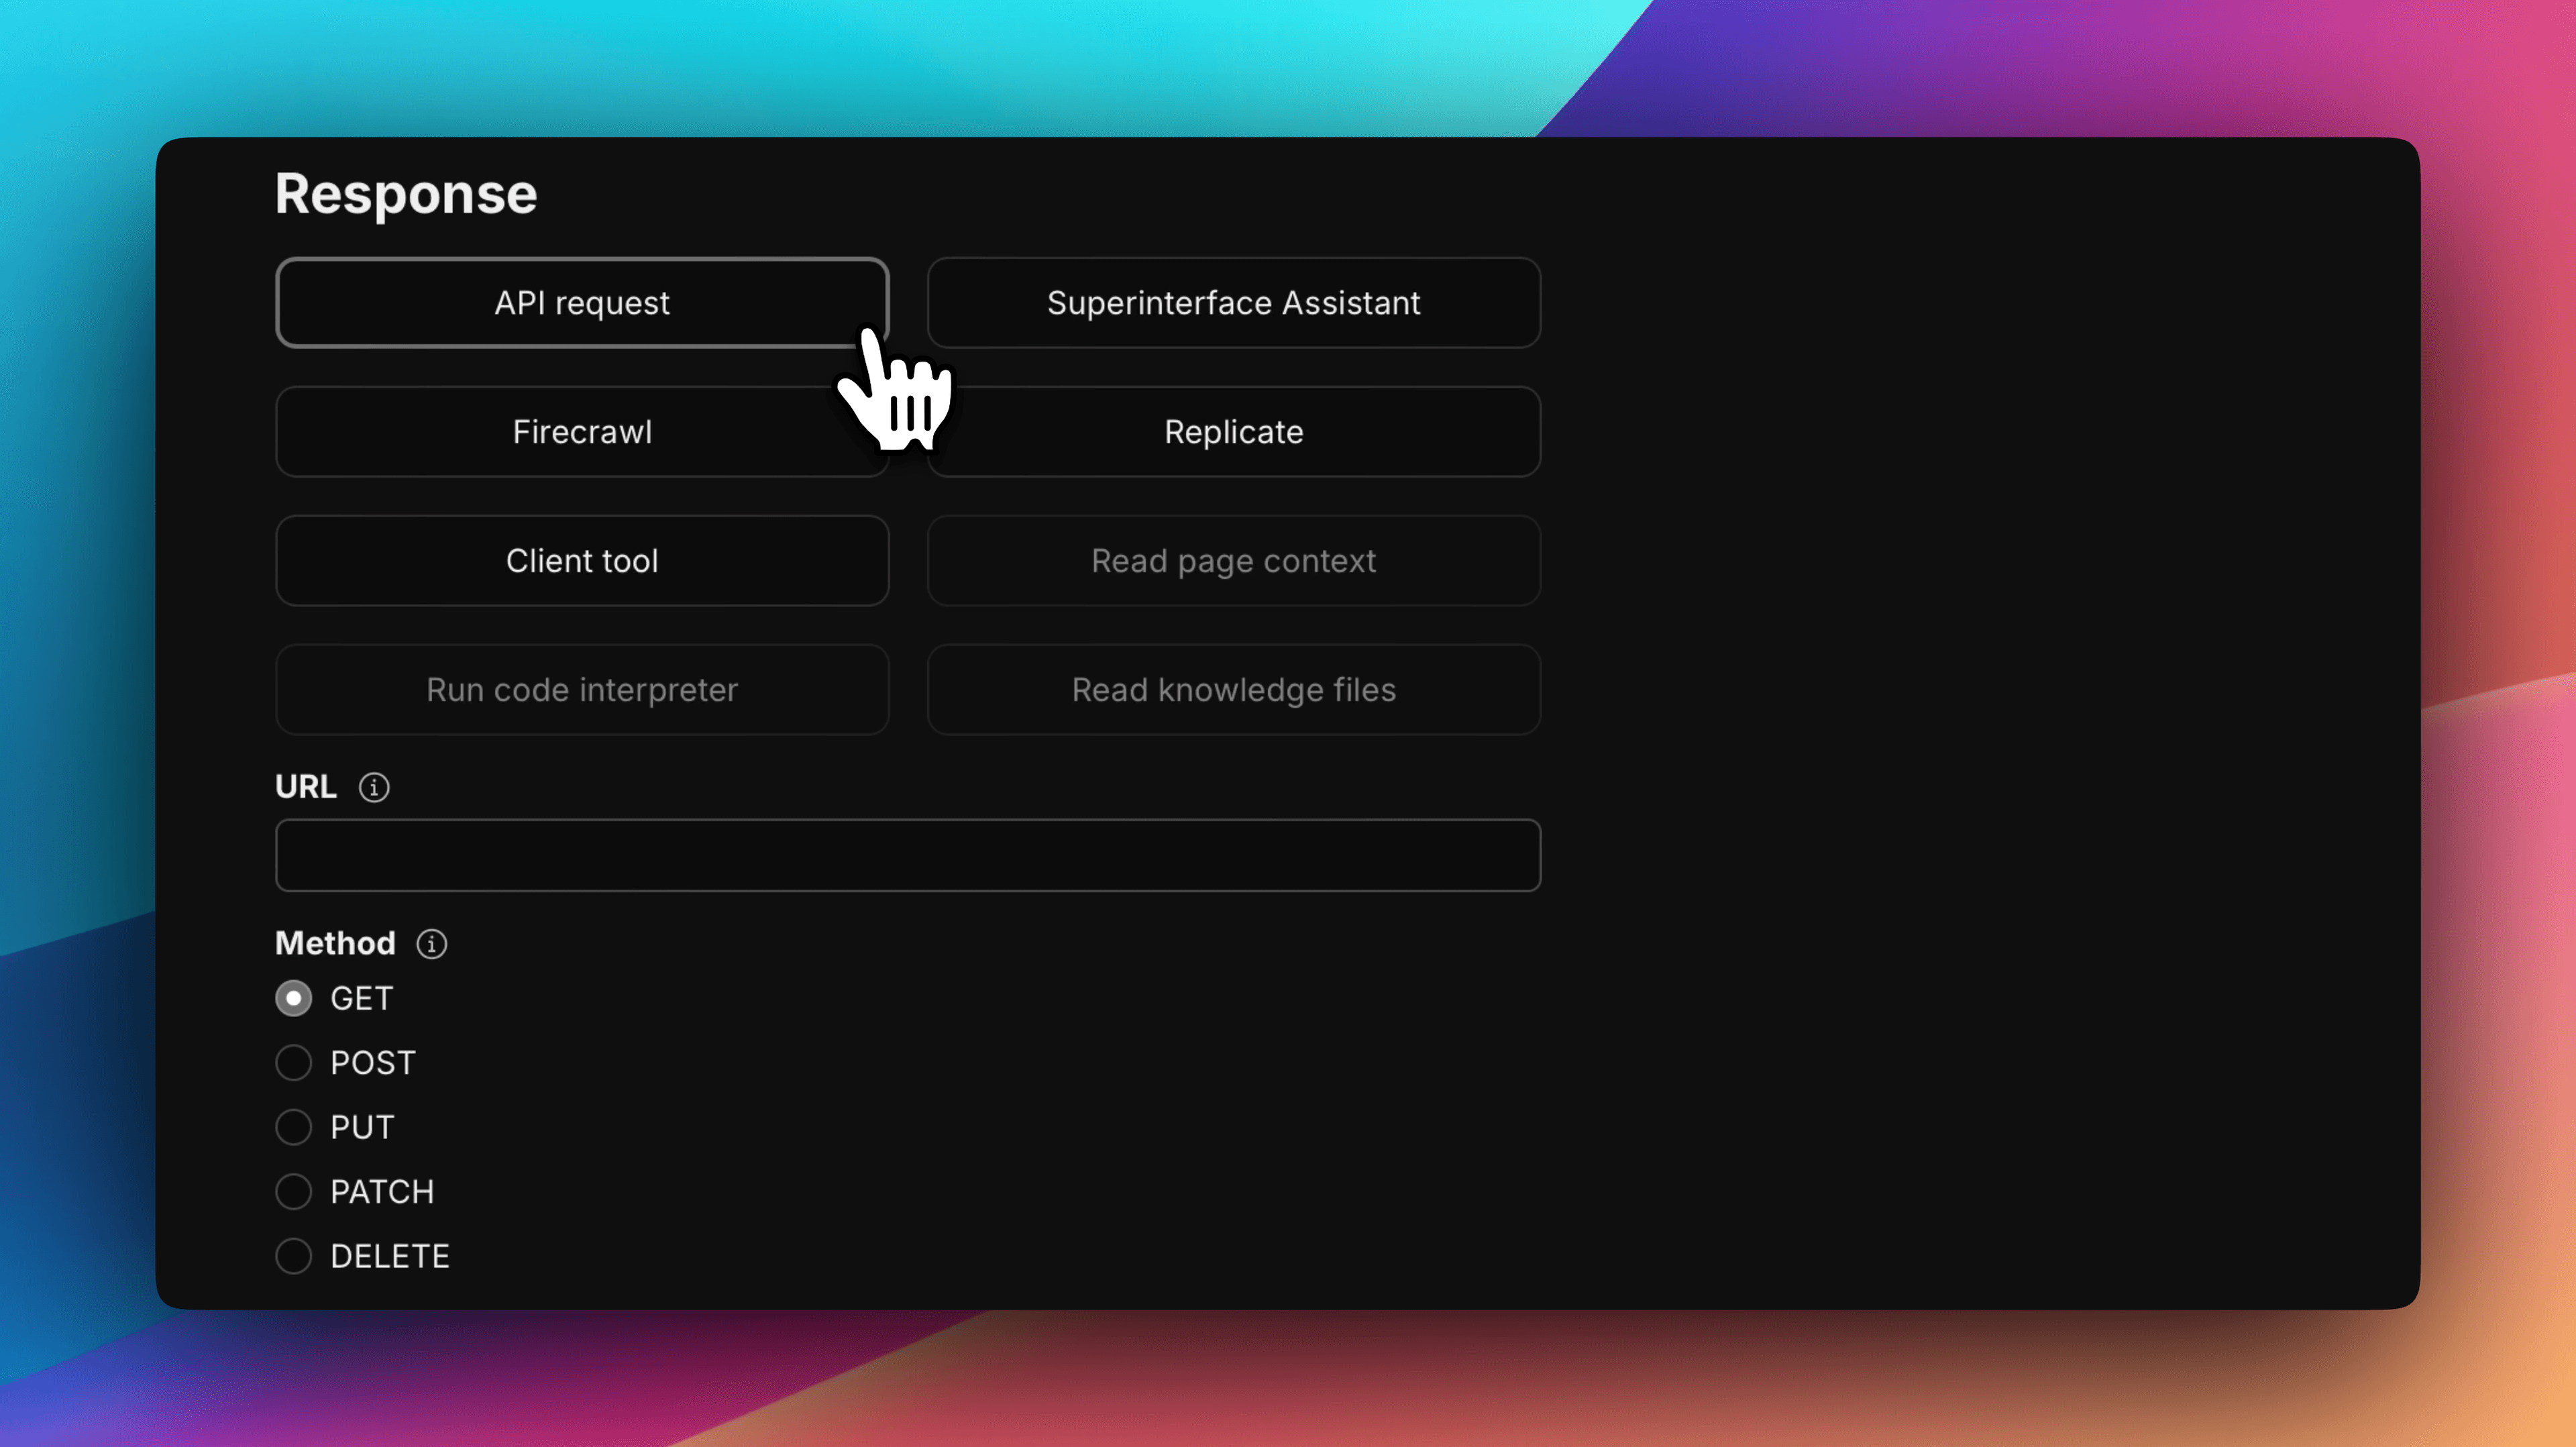Select the POST method radio button

pos(293,1062)
